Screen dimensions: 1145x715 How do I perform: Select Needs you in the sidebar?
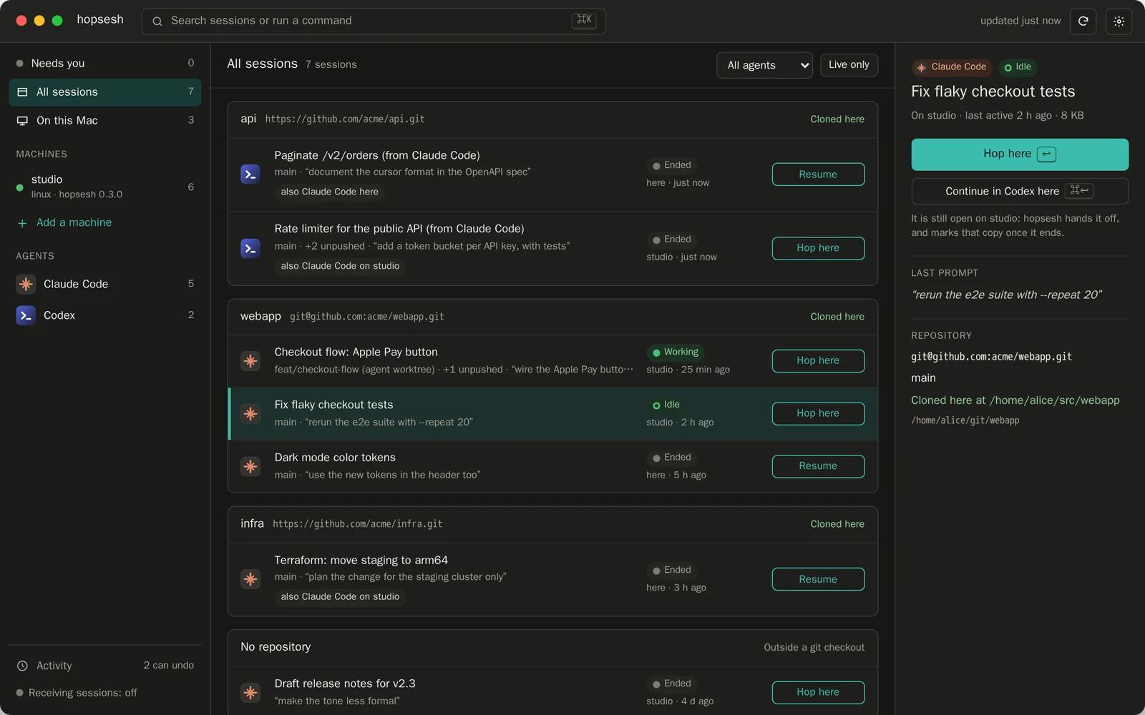[x=105, y=64]
